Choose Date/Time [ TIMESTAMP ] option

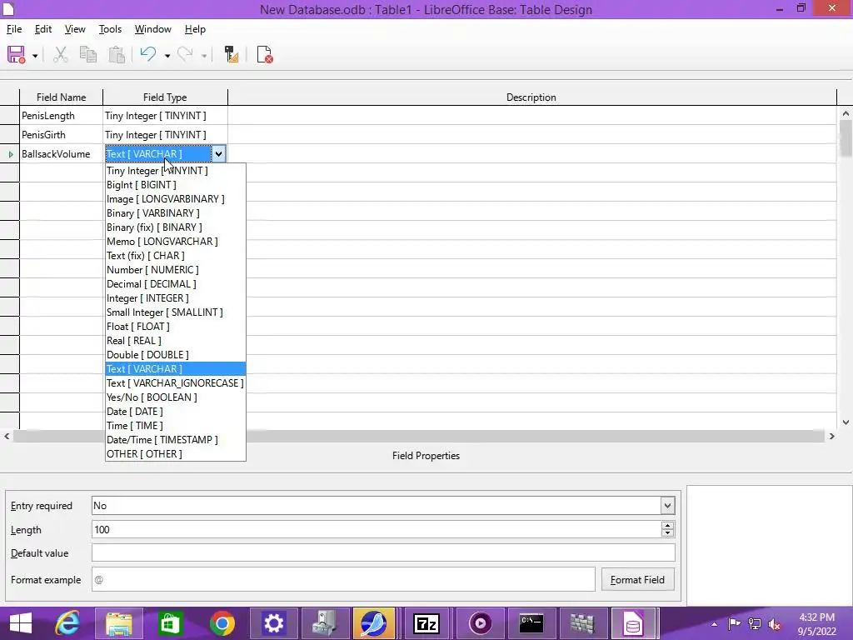[x=175, y=439]
